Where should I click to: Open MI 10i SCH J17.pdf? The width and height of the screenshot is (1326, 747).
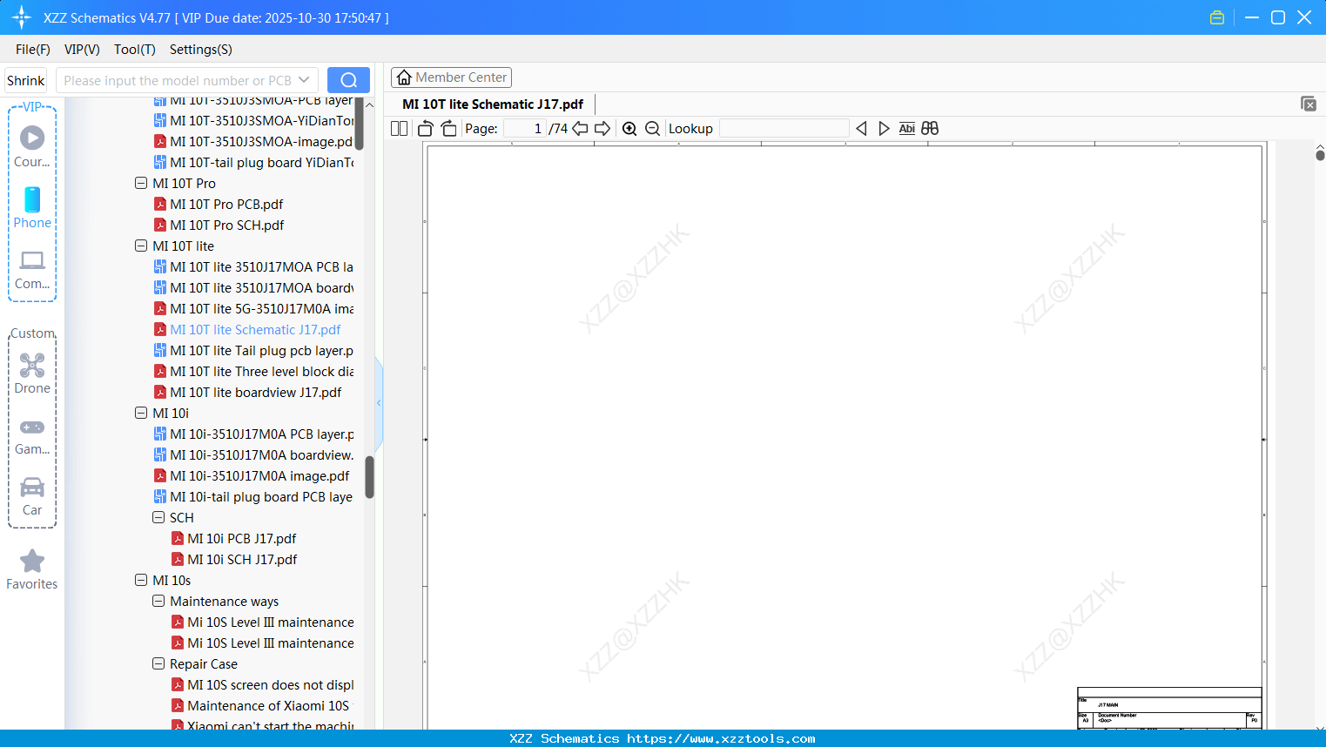click(235, 560)
